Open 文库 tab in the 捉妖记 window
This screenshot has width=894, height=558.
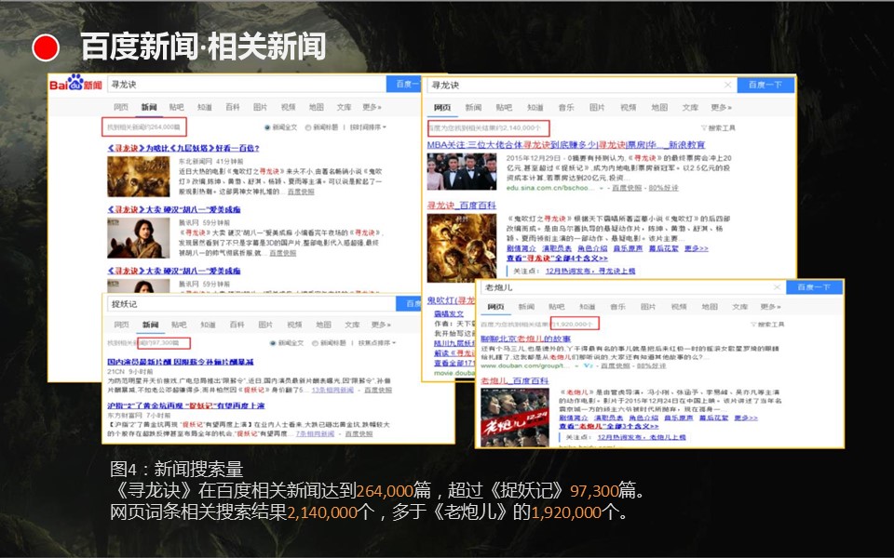(352, 325)
